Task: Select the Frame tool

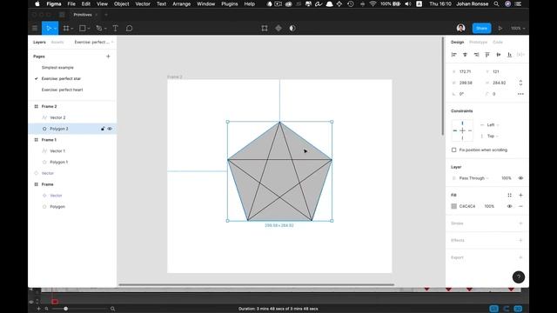Action: 66,28
